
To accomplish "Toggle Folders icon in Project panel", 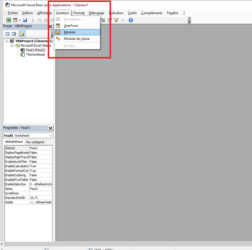I will (x=22, y=34).
